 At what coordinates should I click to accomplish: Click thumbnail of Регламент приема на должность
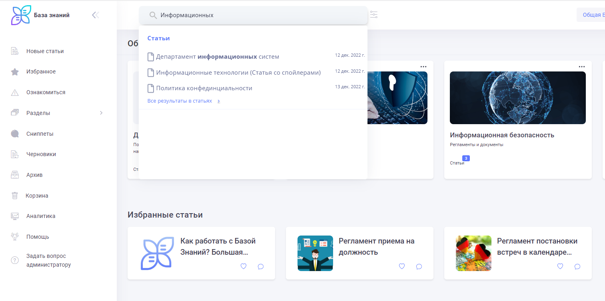(315, 253)
